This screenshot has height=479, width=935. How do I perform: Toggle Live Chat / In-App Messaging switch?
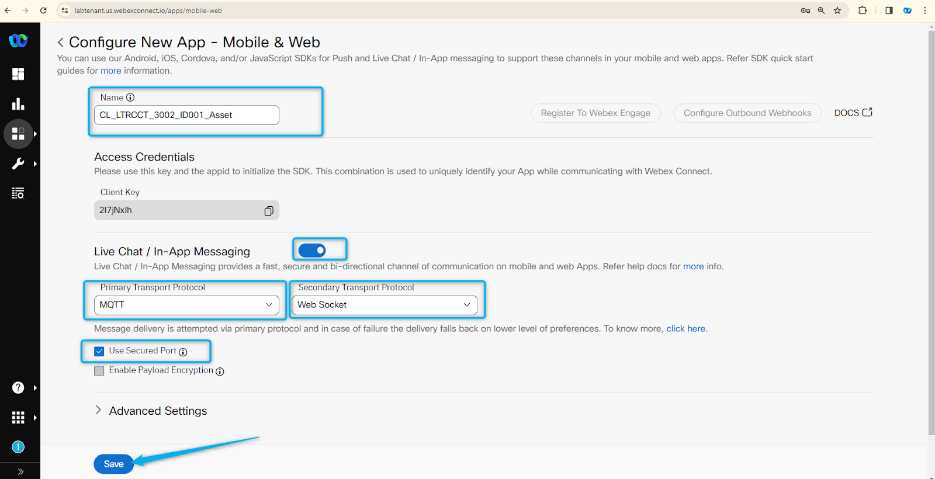point(312,251)
